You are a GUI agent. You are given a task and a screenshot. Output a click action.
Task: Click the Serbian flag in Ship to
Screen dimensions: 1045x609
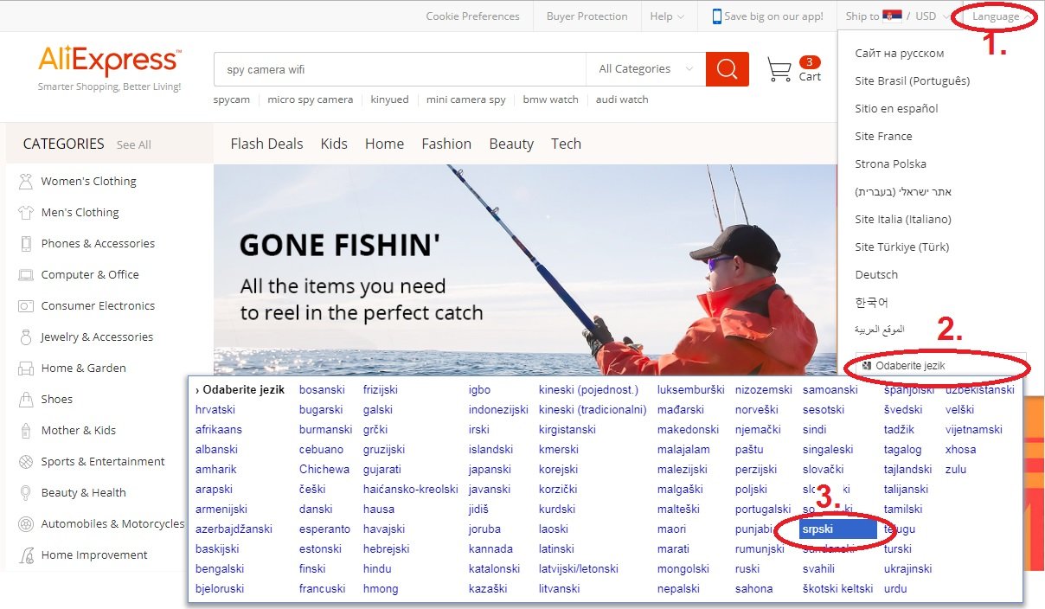click(892, 14)
